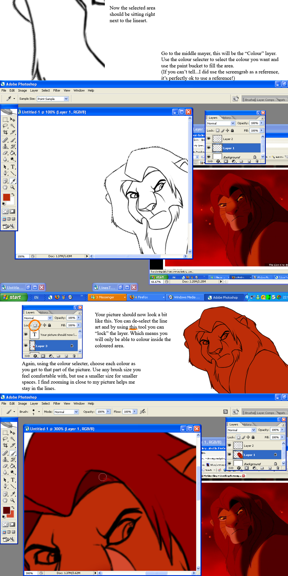This screenshot has width=288, height=576.
Task: Choose the Move tool in the upper toolbox
Action: (13, 120)
